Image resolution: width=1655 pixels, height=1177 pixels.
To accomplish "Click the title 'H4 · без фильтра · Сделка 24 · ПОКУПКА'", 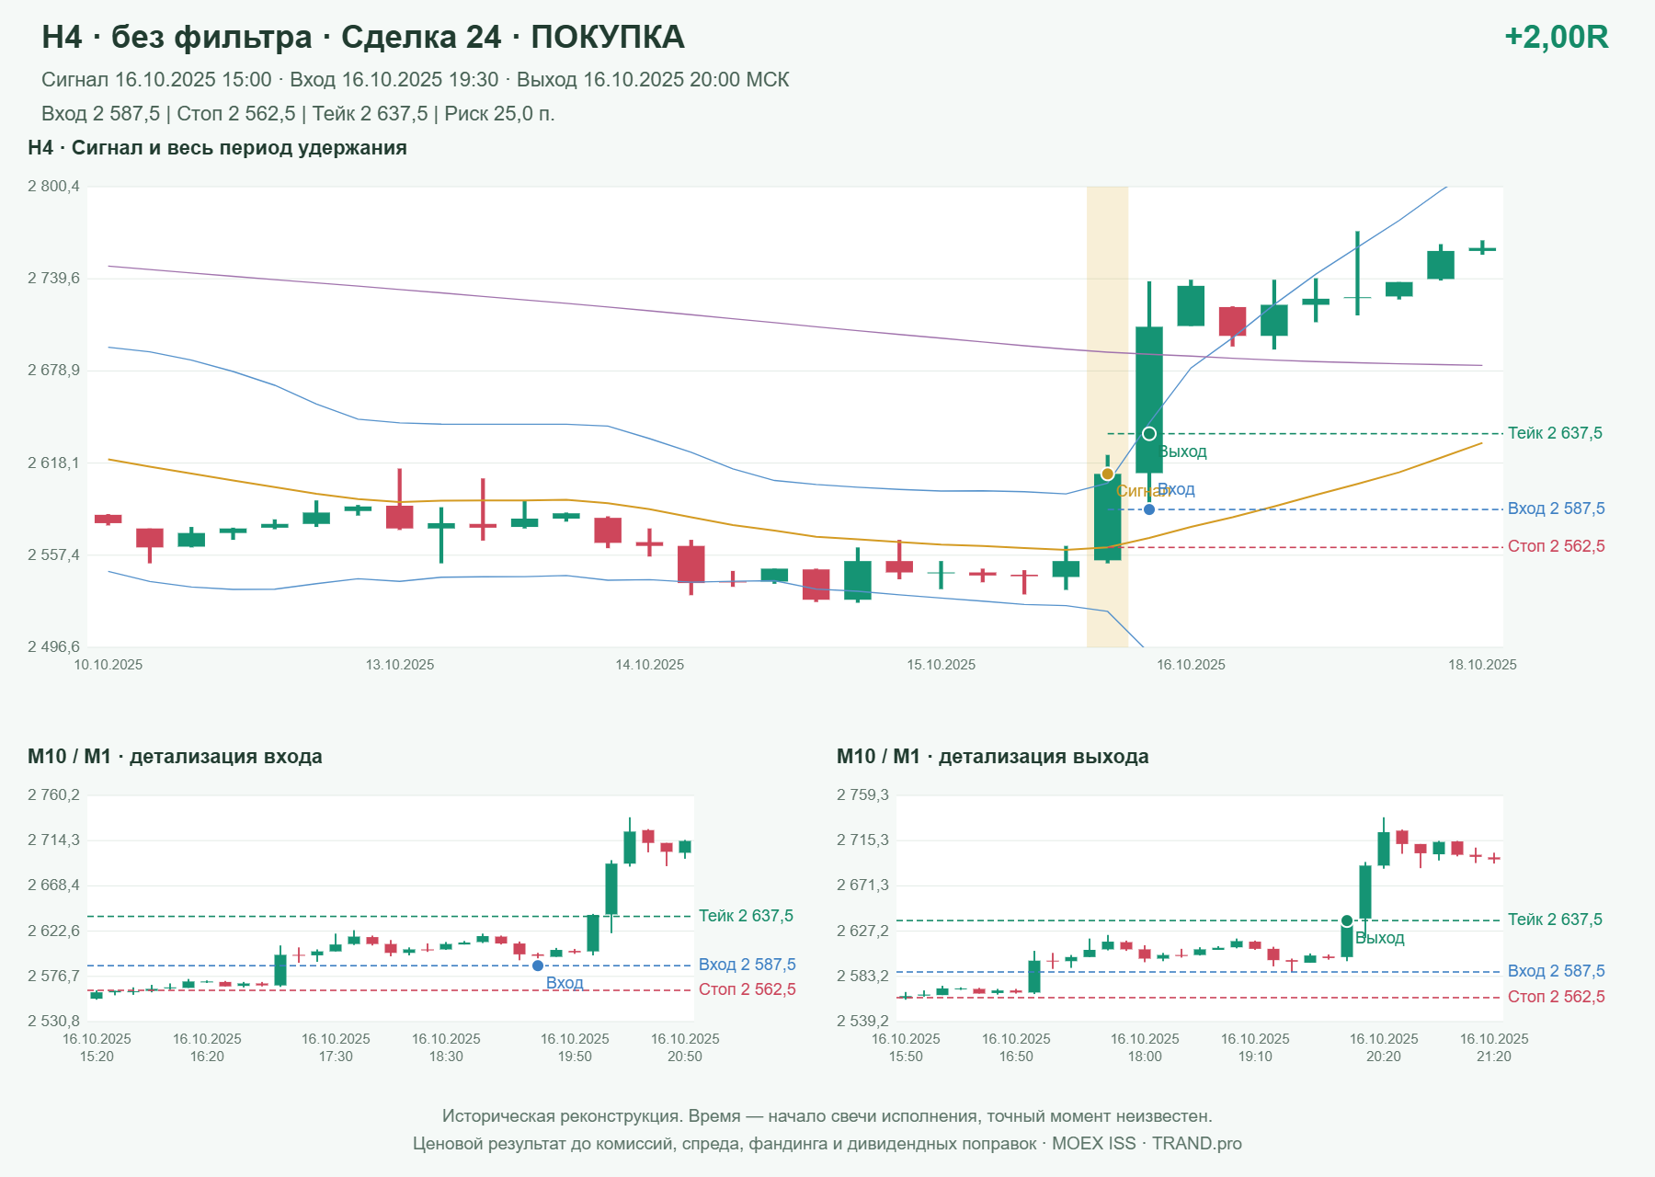I will pyautogui.click(x=363, y=37).
